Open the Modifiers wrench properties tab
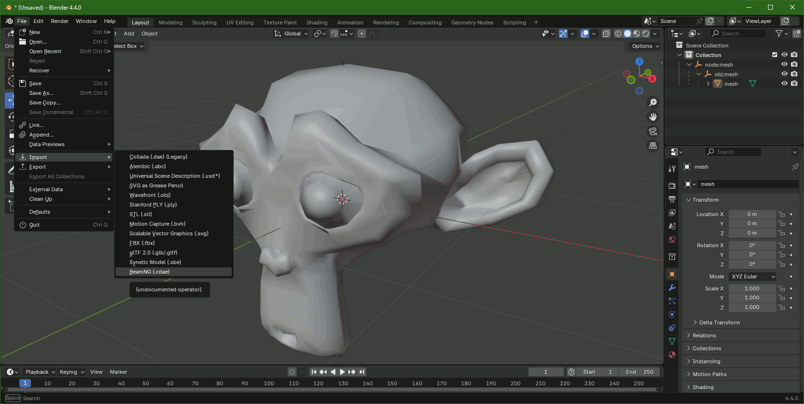804x404 pixels. pos(672,288)
